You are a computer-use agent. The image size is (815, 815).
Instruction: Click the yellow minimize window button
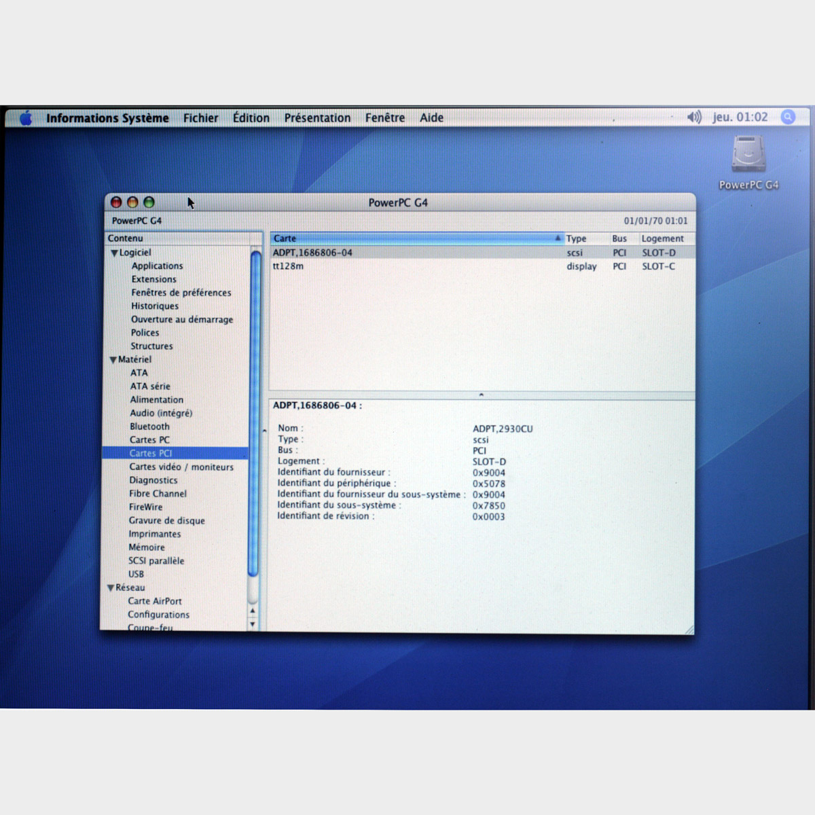click(132, 202)
